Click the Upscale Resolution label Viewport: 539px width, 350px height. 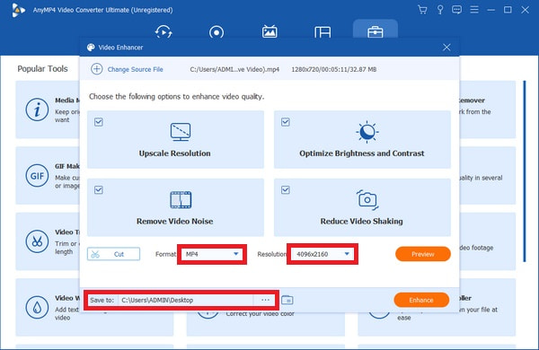point(174,153)
